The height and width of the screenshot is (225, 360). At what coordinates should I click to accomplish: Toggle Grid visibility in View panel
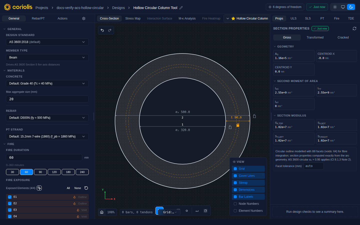point(248,169)
